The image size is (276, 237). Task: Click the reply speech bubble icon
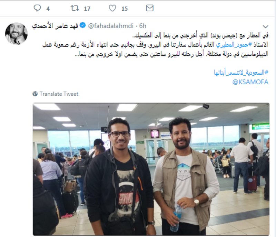tap(37, 8)
